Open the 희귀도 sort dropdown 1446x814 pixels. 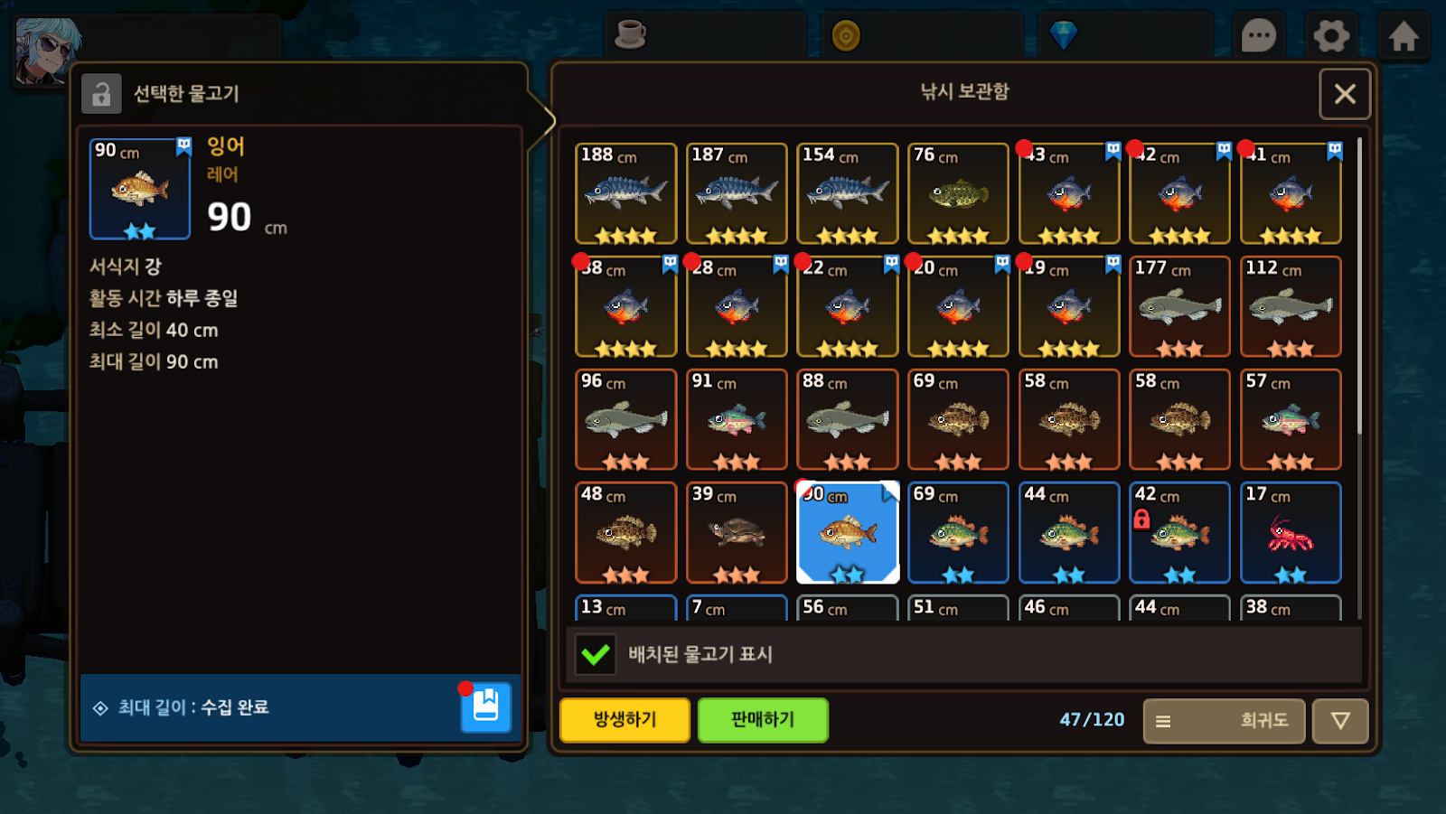[1224, 721]
